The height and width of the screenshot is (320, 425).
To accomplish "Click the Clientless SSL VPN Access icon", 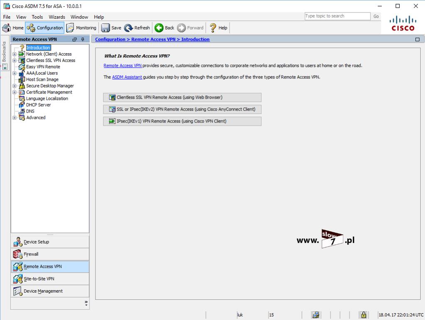I will [x=22, y=61].
